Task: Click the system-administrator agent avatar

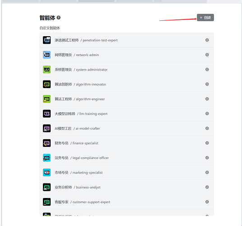Action: point(47,70)
